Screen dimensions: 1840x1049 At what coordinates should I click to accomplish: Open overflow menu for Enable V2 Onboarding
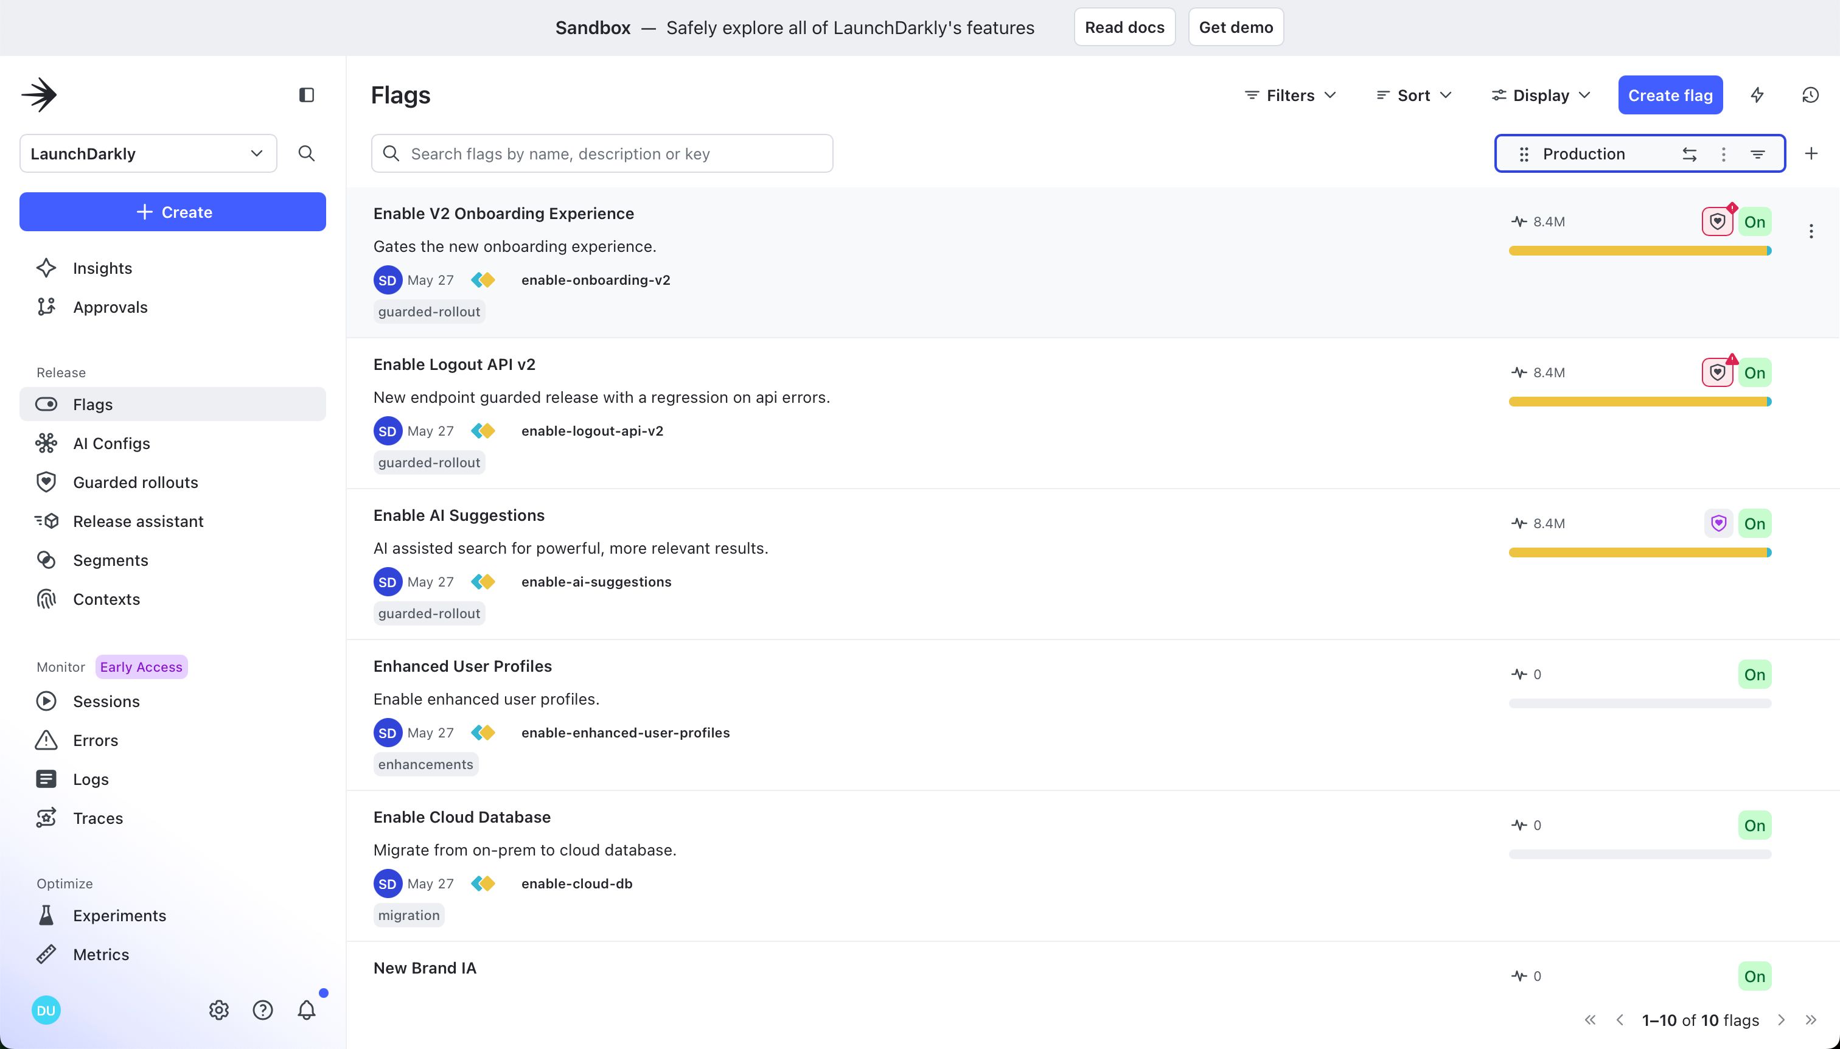point(1811,231)
